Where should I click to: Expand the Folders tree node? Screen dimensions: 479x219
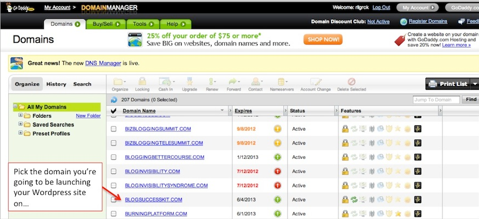point(20,116)
